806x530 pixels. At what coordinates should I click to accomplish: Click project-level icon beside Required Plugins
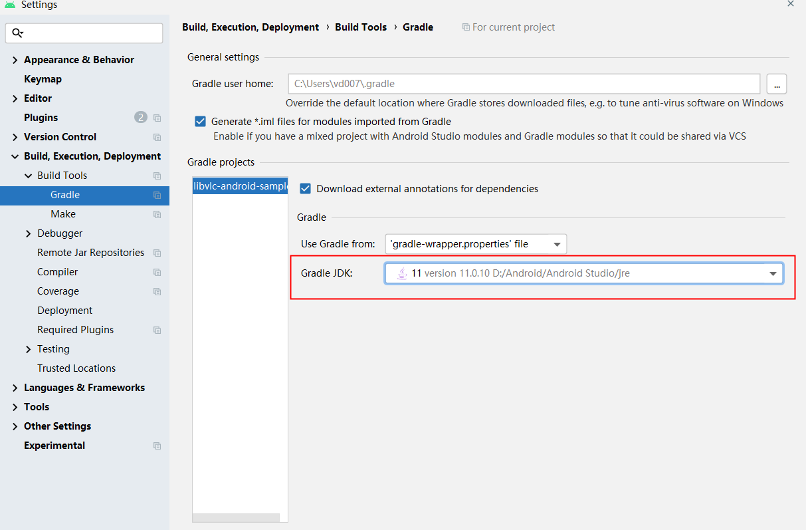pos(157,330)
